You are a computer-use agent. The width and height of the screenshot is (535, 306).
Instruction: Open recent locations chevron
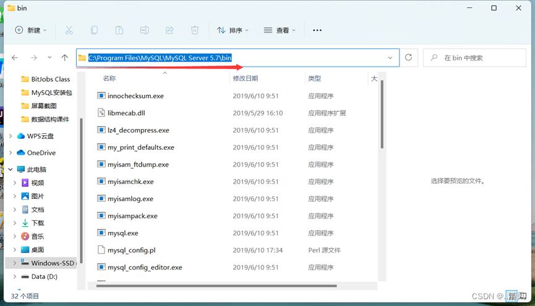coord(50,57)
